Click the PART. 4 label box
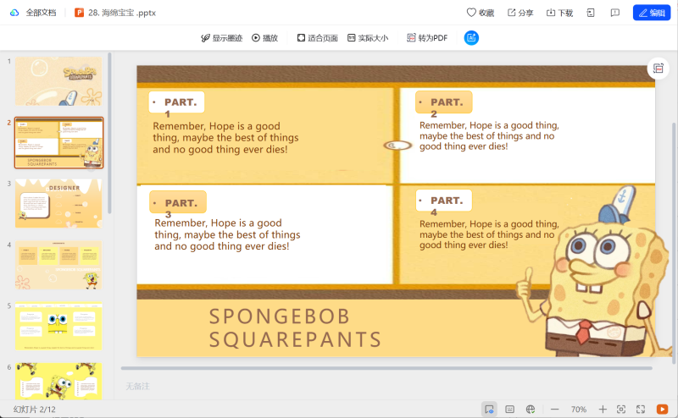This screenshot has width=678, height=418. click(443, 201)
